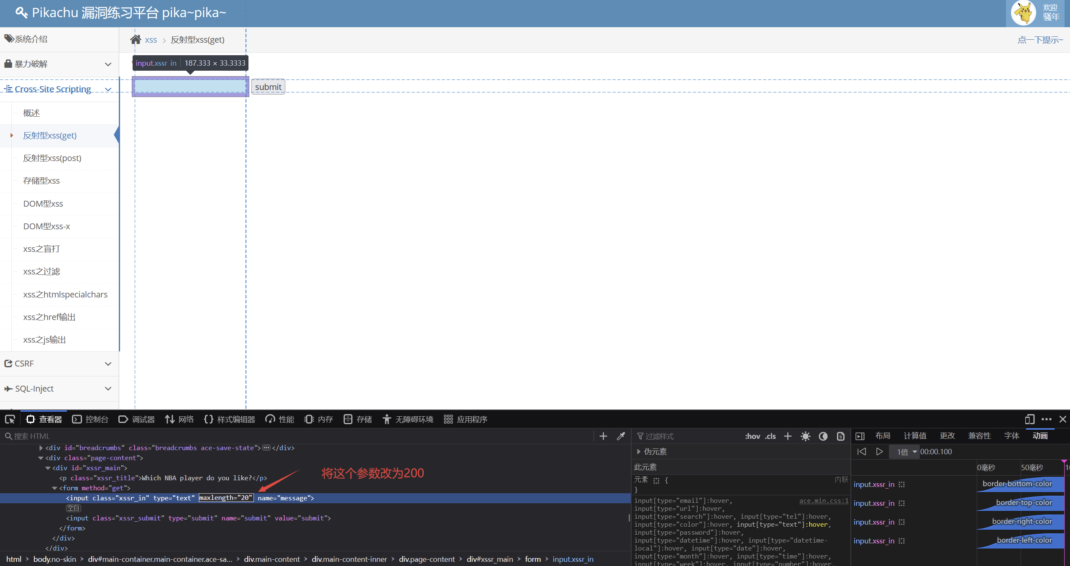This screenshot has height=566, width=1070.
Task: Open 反射型xss(post) sidebar item
Action: 52,158
